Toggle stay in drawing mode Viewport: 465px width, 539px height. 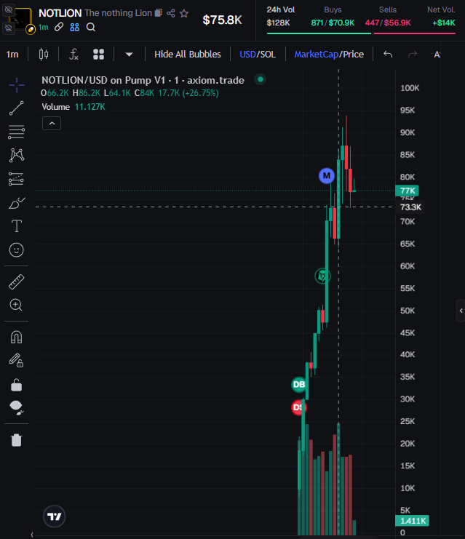(17, 360)
